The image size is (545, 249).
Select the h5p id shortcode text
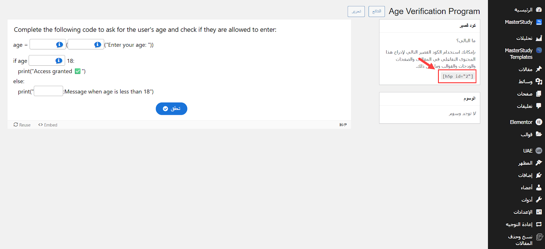click(458, 76)
